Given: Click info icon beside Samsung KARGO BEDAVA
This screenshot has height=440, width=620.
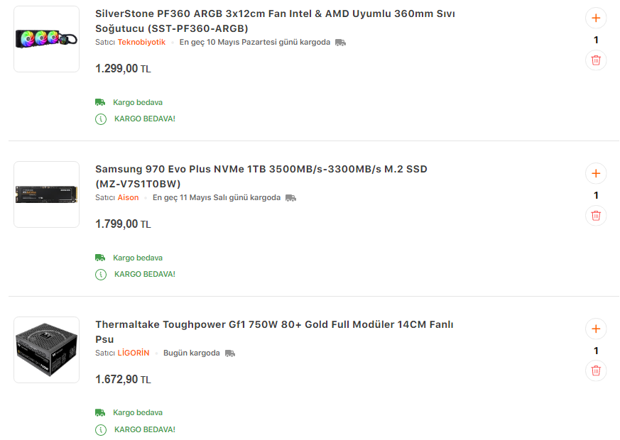Looking at the screenshot, I should click(101, 274).
